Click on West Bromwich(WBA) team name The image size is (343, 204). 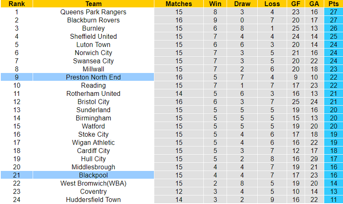pyautogui.click(x=93, y=183)
